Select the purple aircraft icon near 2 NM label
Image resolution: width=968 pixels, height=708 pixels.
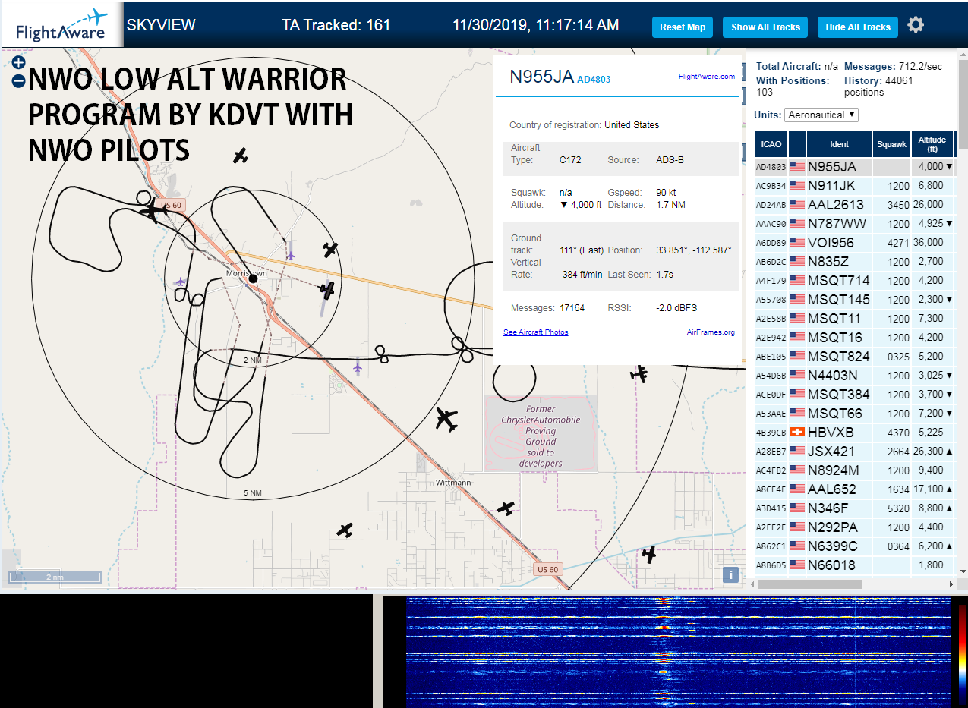[358, 367]
